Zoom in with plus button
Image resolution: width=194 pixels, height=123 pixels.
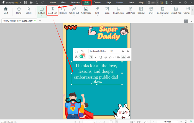181,122
